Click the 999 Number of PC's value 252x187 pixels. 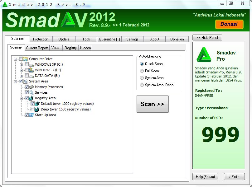220,134
